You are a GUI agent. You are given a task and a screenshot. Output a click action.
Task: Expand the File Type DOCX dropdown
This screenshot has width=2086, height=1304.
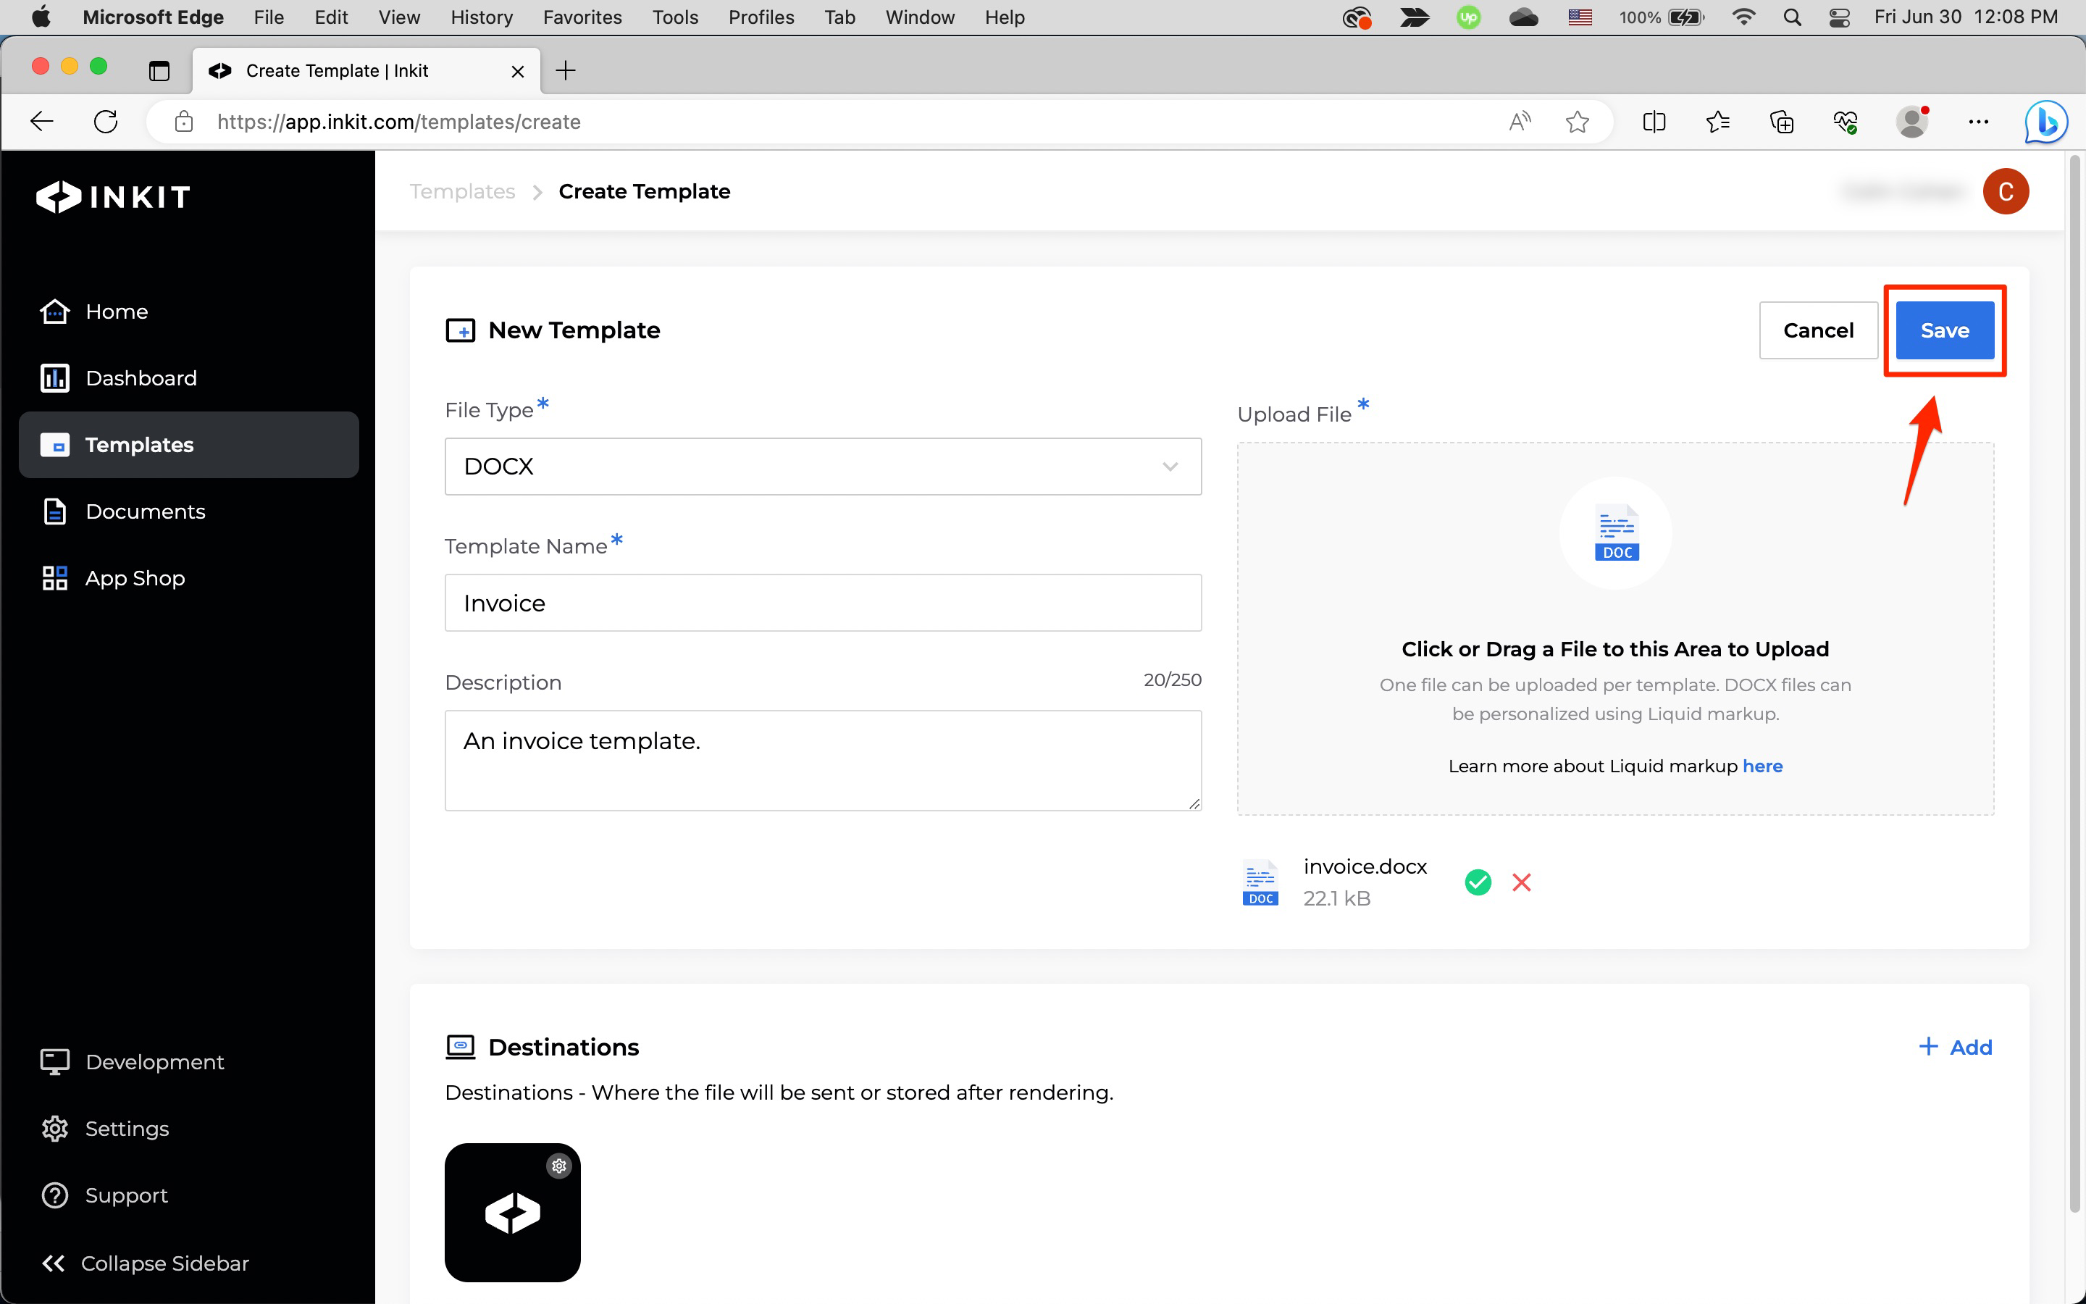[x=822, y=467]
